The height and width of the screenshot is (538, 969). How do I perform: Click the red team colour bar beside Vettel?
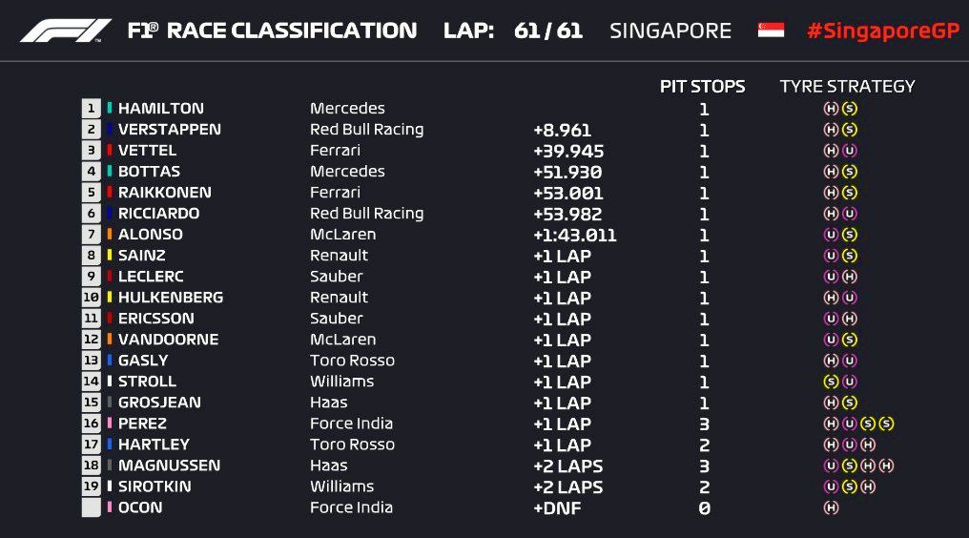(x=110, y=151)
